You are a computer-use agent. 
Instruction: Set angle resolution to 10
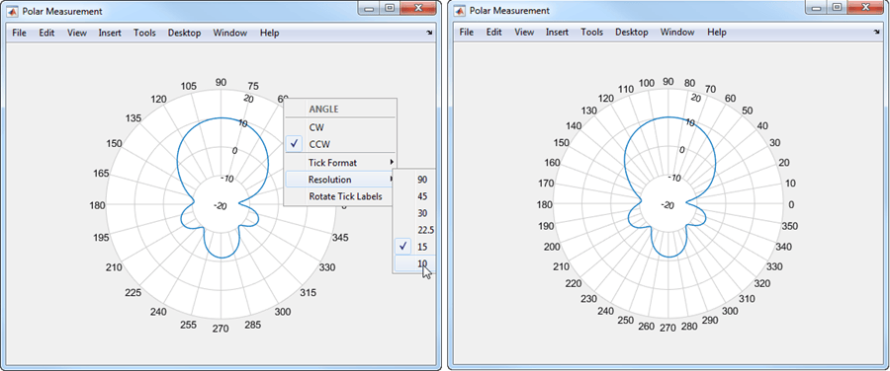coord(414,263)
